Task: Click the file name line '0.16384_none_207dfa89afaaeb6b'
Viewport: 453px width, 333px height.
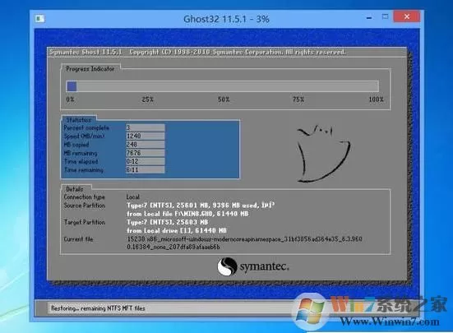Action: point(173,247)
